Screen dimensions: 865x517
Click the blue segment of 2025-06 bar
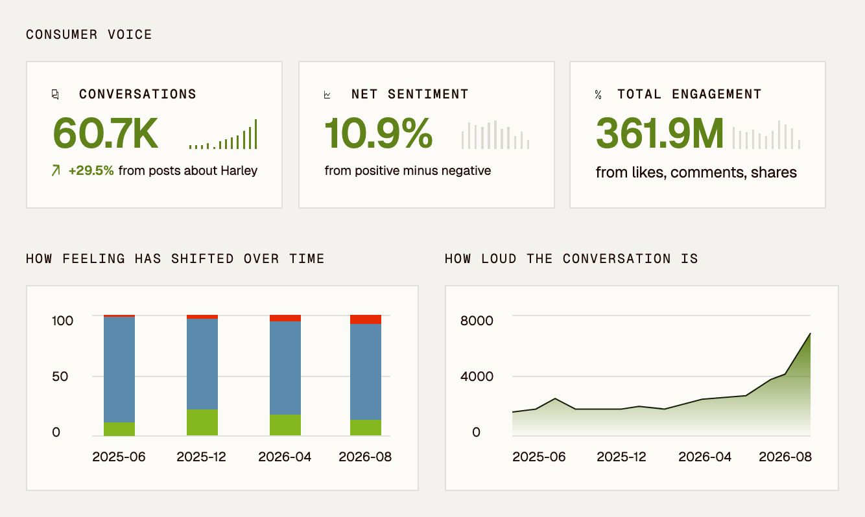pos(119,369)
